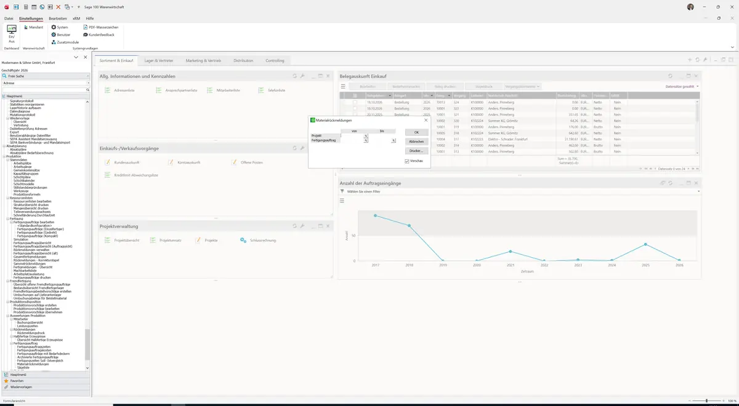Toggle the Vorschau checkbox

tap(407, 161)
